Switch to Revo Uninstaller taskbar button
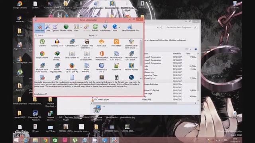255x143 pixels. (x=114, y=140)
